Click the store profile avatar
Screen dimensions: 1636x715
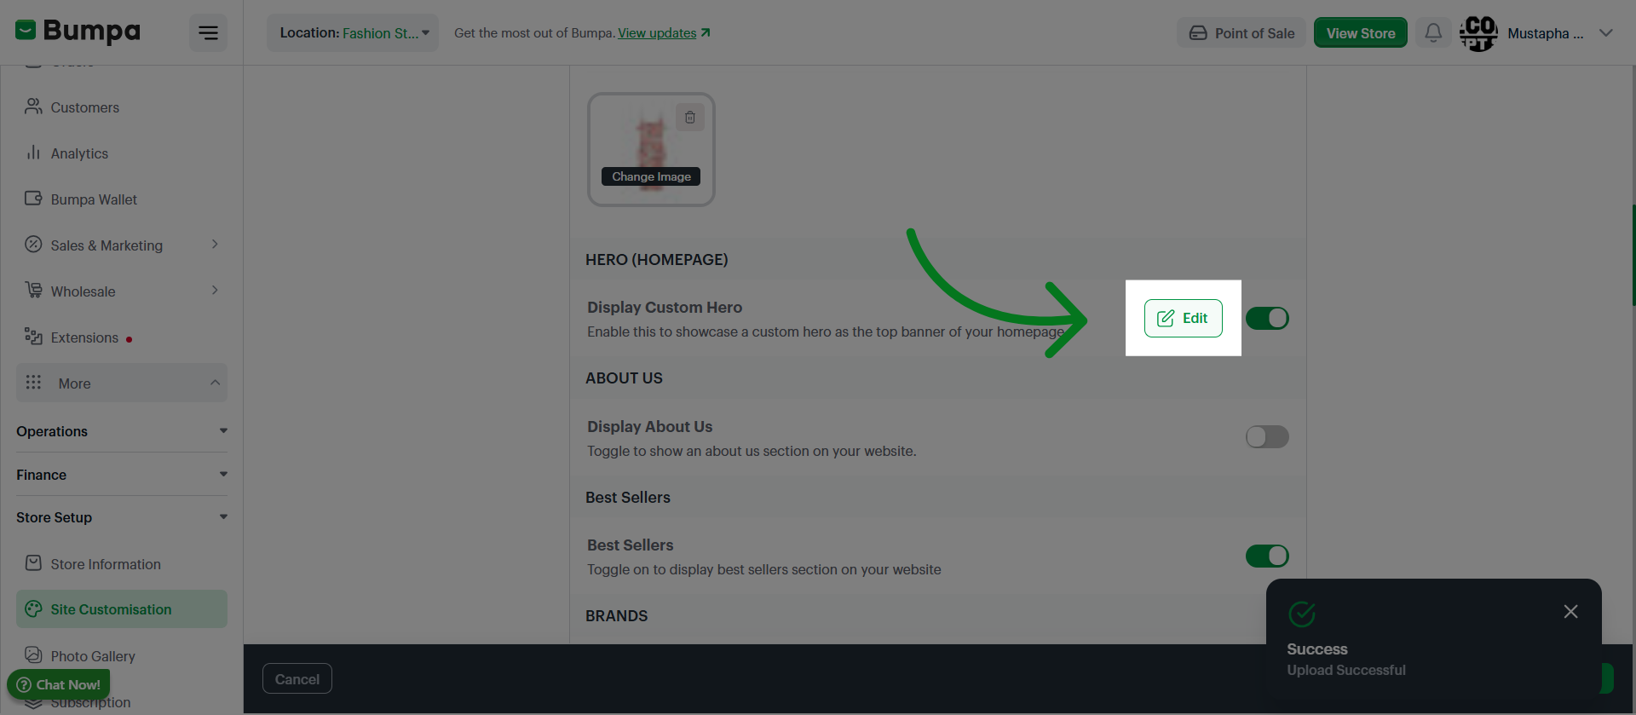tap(1478, 33)
